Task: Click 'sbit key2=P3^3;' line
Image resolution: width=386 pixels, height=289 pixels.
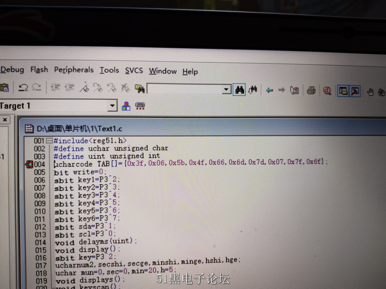Action: click(87, 188)
